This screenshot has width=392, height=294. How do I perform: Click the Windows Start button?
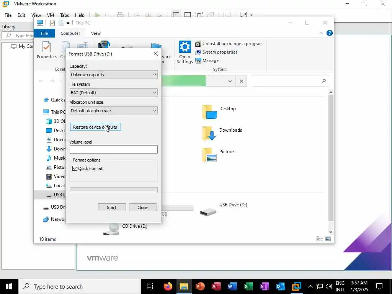pos(9,286)
